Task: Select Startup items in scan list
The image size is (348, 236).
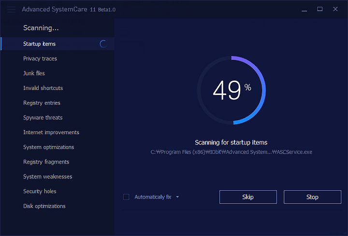Action: [58, 44]
